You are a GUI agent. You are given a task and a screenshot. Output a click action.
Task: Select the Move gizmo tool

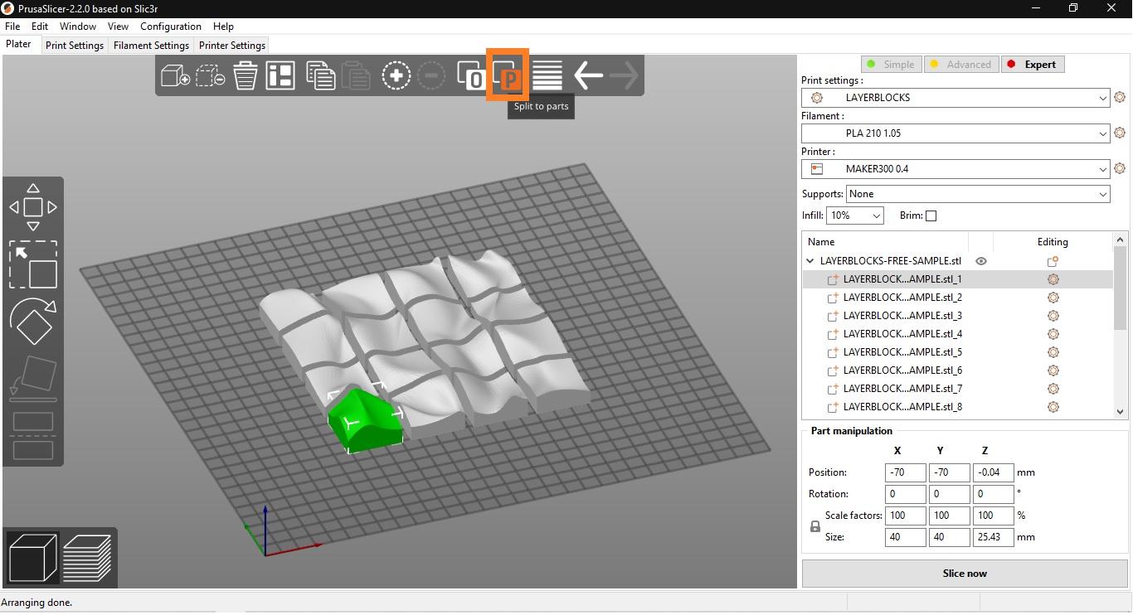[x=33, y=207]
